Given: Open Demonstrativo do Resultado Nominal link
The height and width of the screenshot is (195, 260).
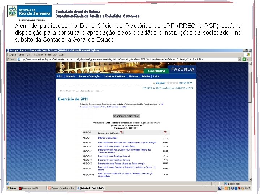Looking at the screenshot, I should [114, 156].
